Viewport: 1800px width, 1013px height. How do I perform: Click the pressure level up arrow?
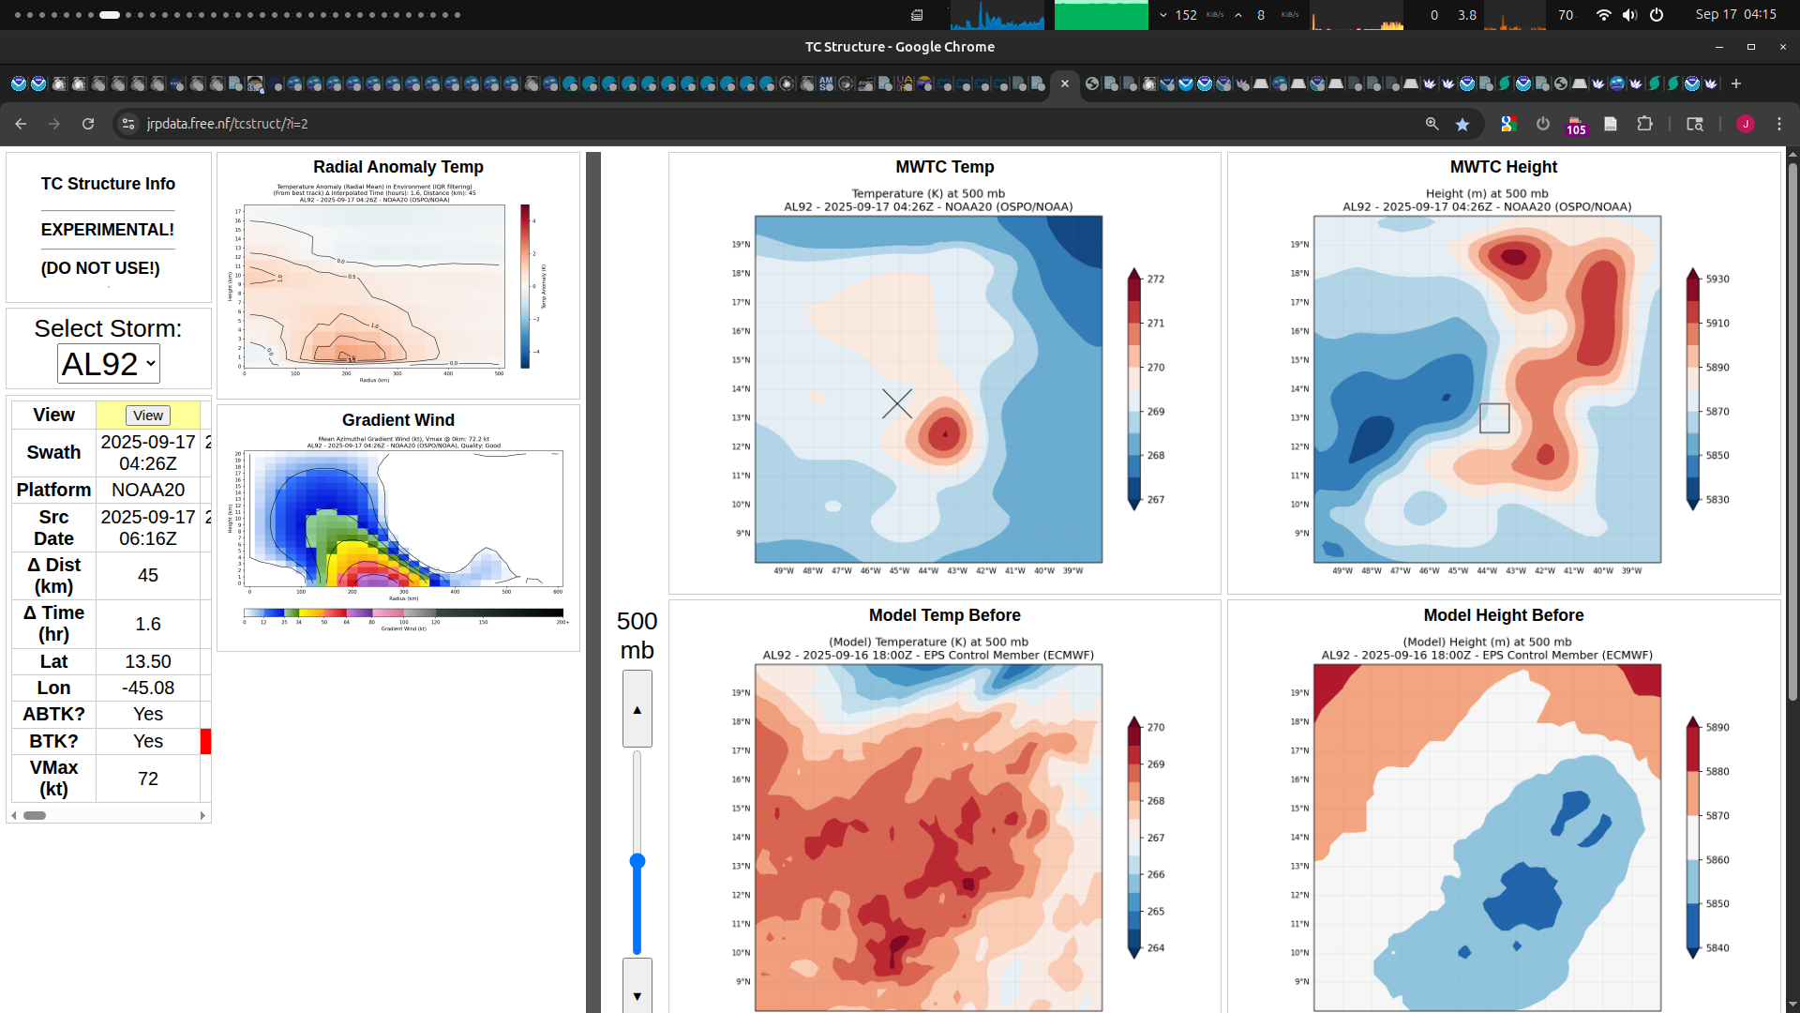tap(637, 710)
